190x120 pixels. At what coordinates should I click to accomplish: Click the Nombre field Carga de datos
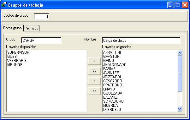tap(141, 41)
